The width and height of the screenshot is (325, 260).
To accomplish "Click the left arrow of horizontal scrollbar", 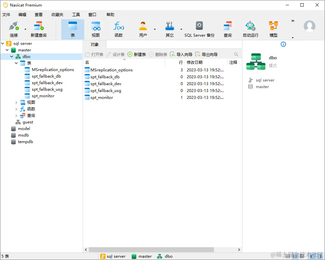I will (86, 250).
